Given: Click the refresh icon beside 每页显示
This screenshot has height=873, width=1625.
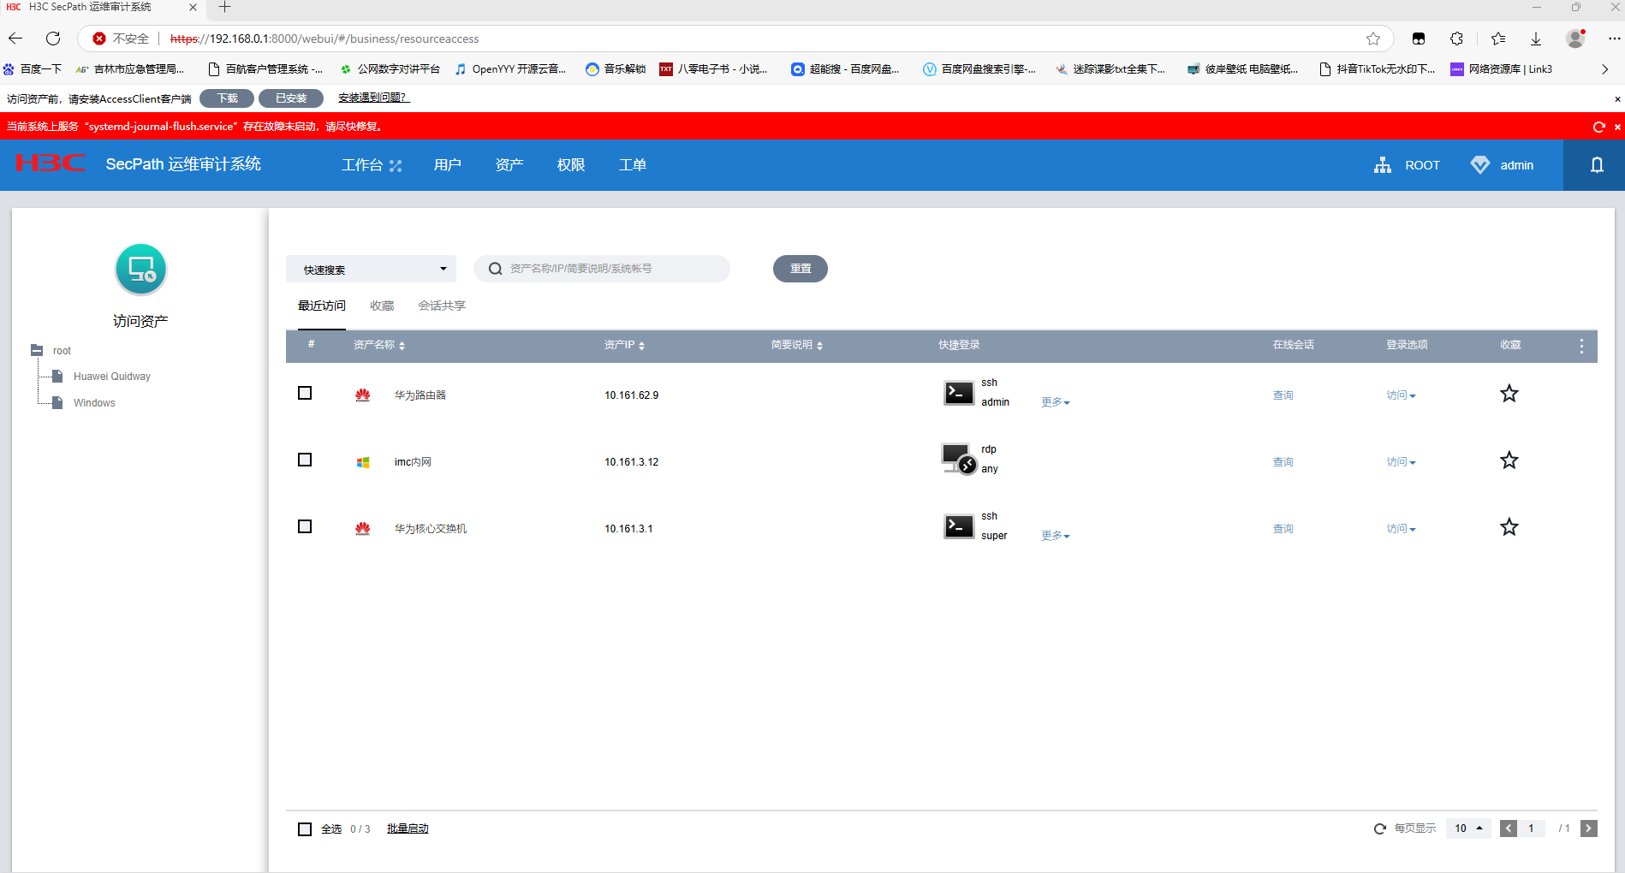Looking at the screenshot, I should (1380, 828).
